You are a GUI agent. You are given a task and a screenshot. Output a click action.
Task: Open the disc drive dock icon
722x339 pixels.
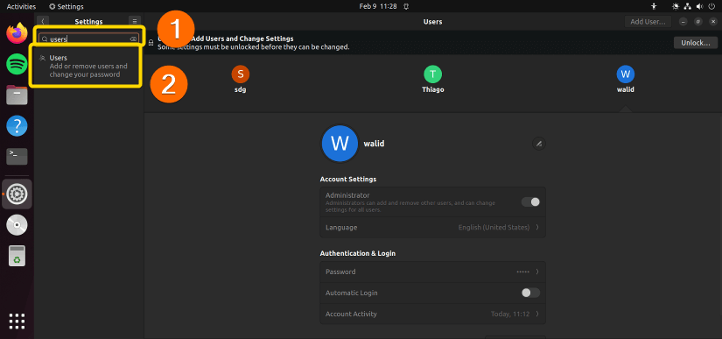(17, 225)
